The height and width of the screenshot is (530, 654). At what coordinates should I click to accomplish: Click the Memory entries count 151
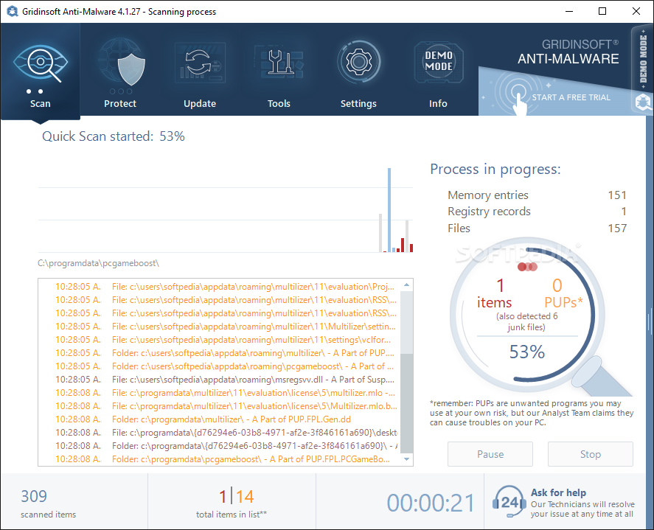(617, 195)
